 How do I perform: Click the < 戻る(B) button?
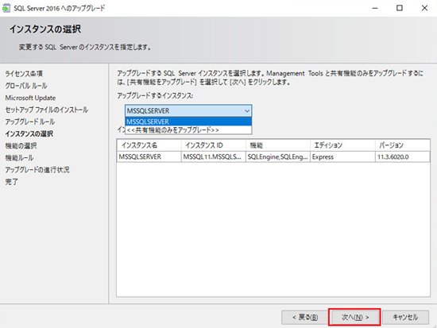coord(305,317)
